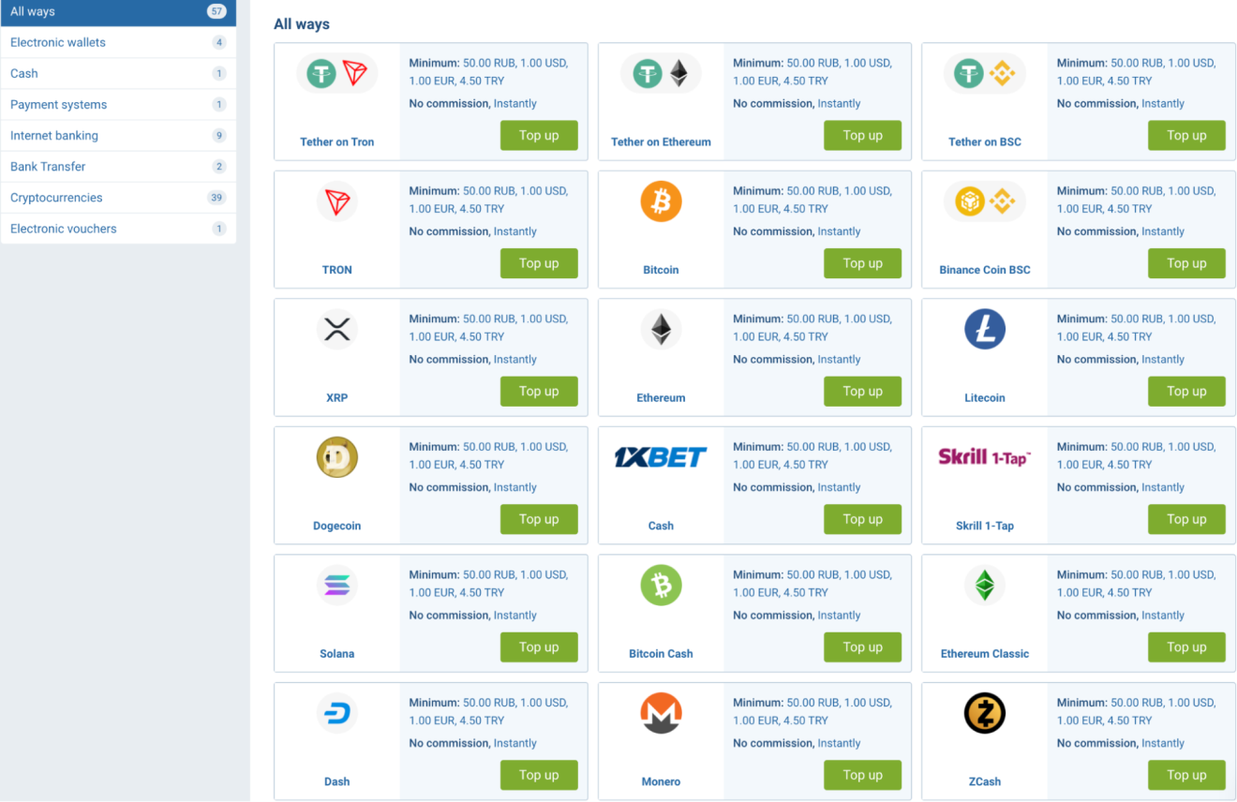Screen dimensions: 1237x802
Task: Show Bank Transfer payment options
Action: 48,167
